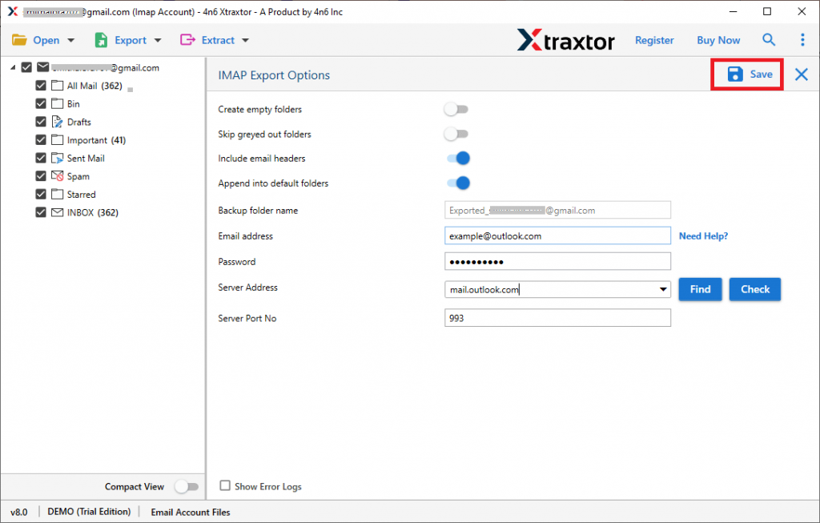The height and width of the screenshot is (523, 820).
Task: Click the Sent Mail arrow icon
Action: click(x=58, y=158)
